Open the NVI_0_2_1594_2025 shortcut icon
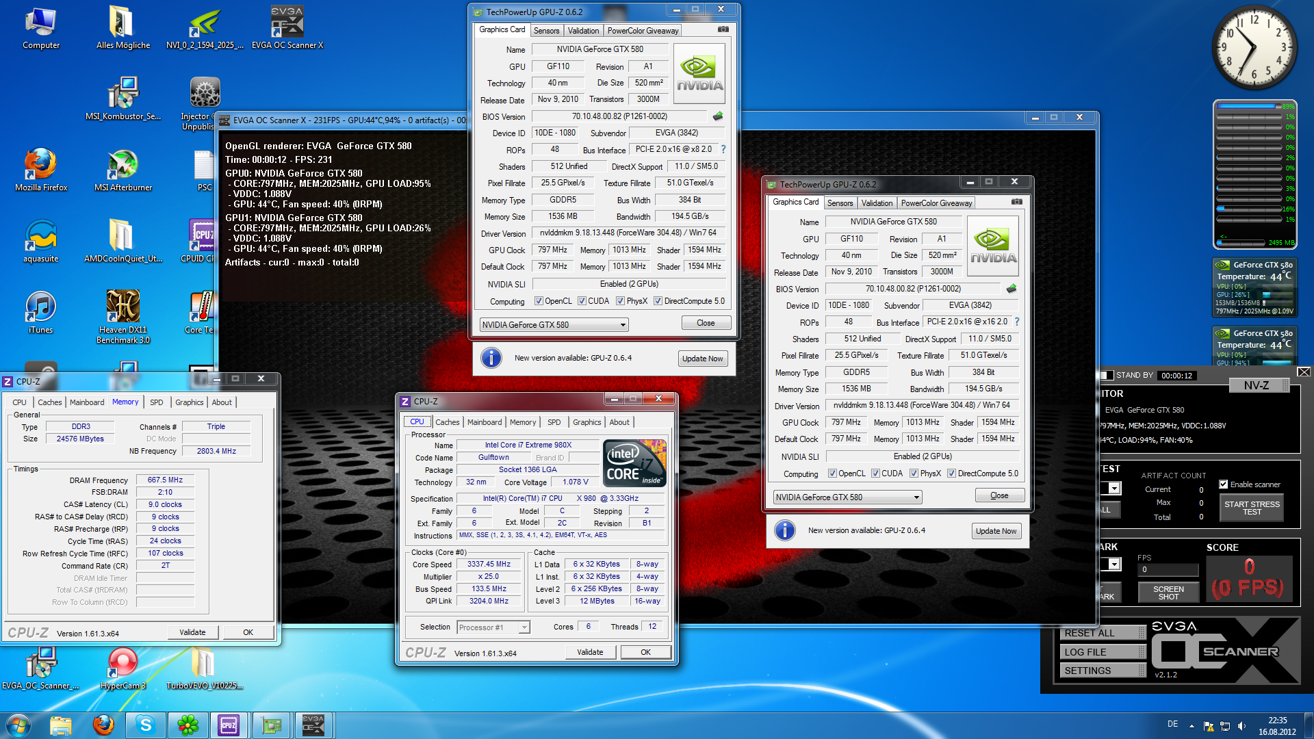 [x=205, y=29]
